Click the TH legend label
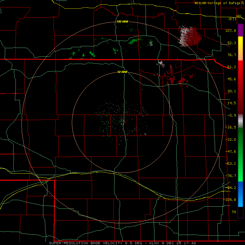245x245 pixels. tap(234, 212)
